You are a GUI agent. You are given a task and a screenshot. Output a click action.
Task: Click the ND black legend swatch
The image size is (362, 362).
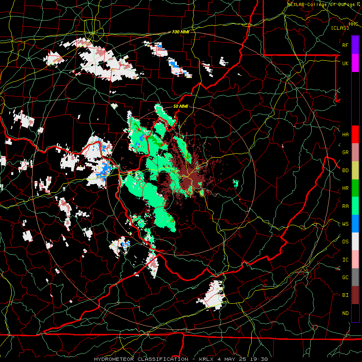pos(355,313)
